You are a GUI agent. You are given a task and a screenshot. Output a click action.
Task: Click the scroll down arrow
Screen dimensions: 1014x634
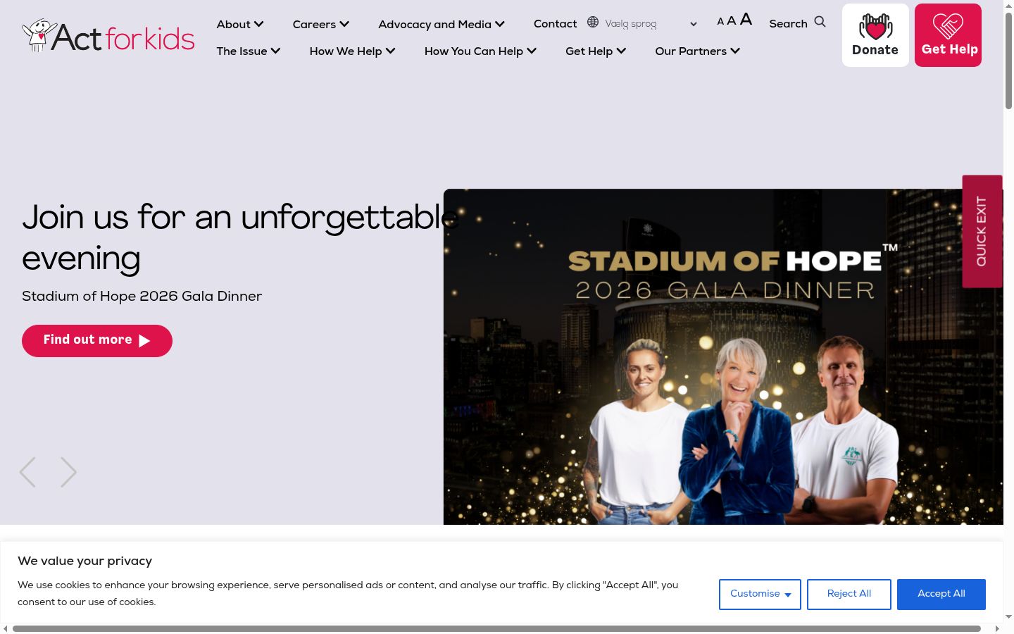coord(1008,617)
